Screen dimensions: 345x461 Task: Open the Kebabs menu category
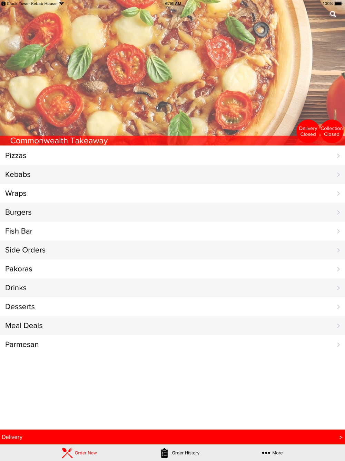pos(172,175)
